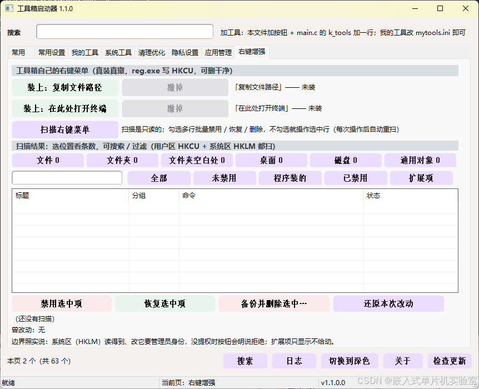Image resolution: width=479 pixels, height=389 pixels.
Task: Click 检查更新 to check updates
Action: 450,361
